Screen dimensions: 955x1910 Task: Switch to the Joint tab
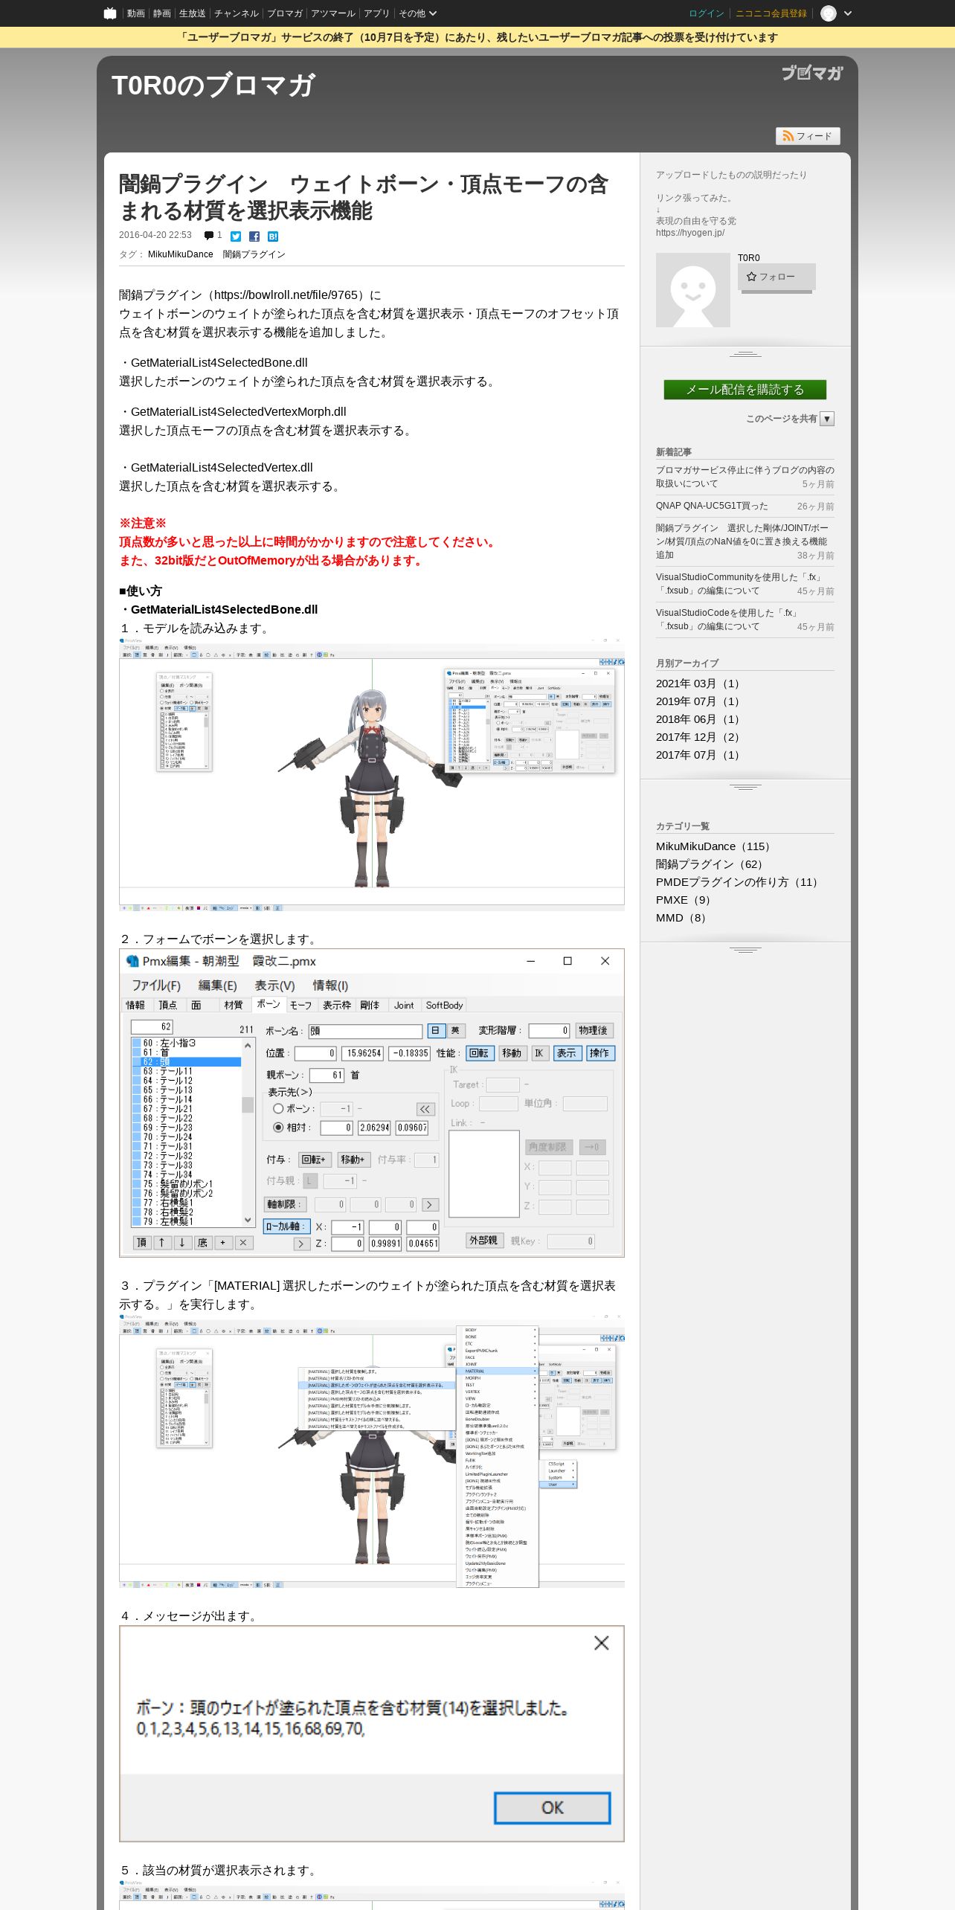(x=404, y=1006)
